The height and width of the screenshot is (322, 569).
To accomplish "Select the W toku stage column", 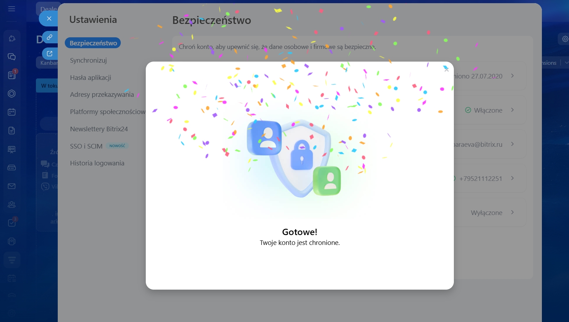I will click(47, 86).
